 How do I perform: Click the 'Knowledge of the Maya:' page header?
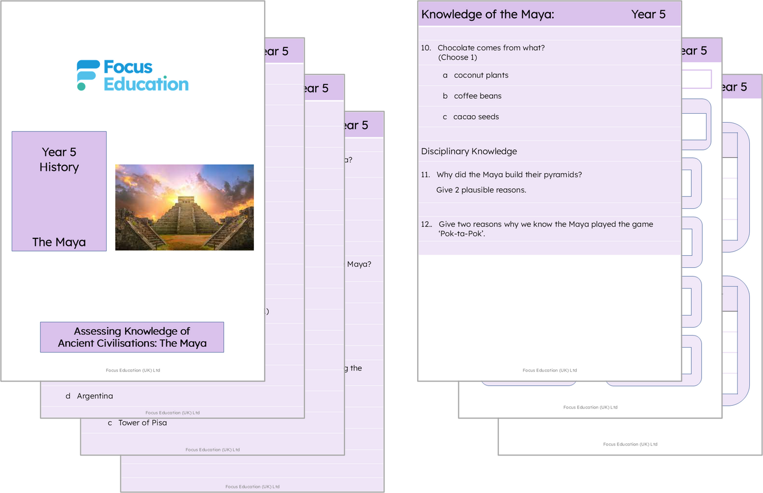(x=487, y=15)
